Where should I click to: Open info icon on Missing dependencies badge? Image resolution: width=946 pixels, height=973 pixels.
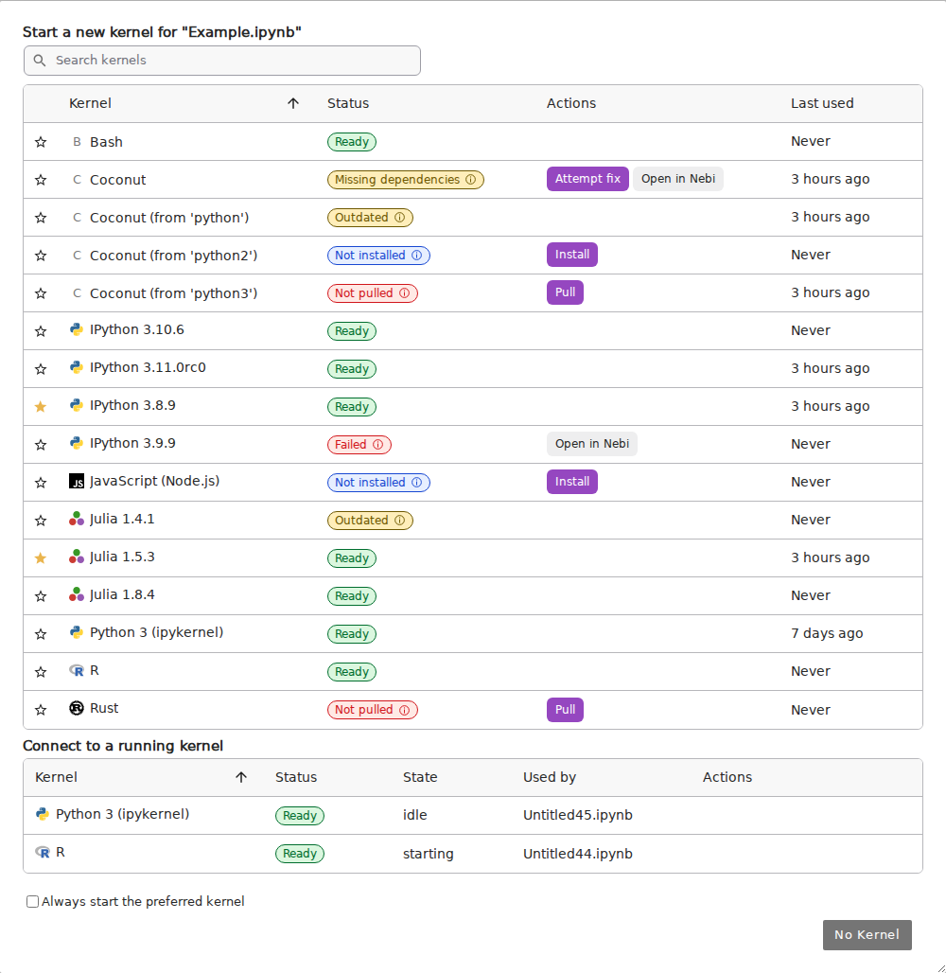point(471,179)
